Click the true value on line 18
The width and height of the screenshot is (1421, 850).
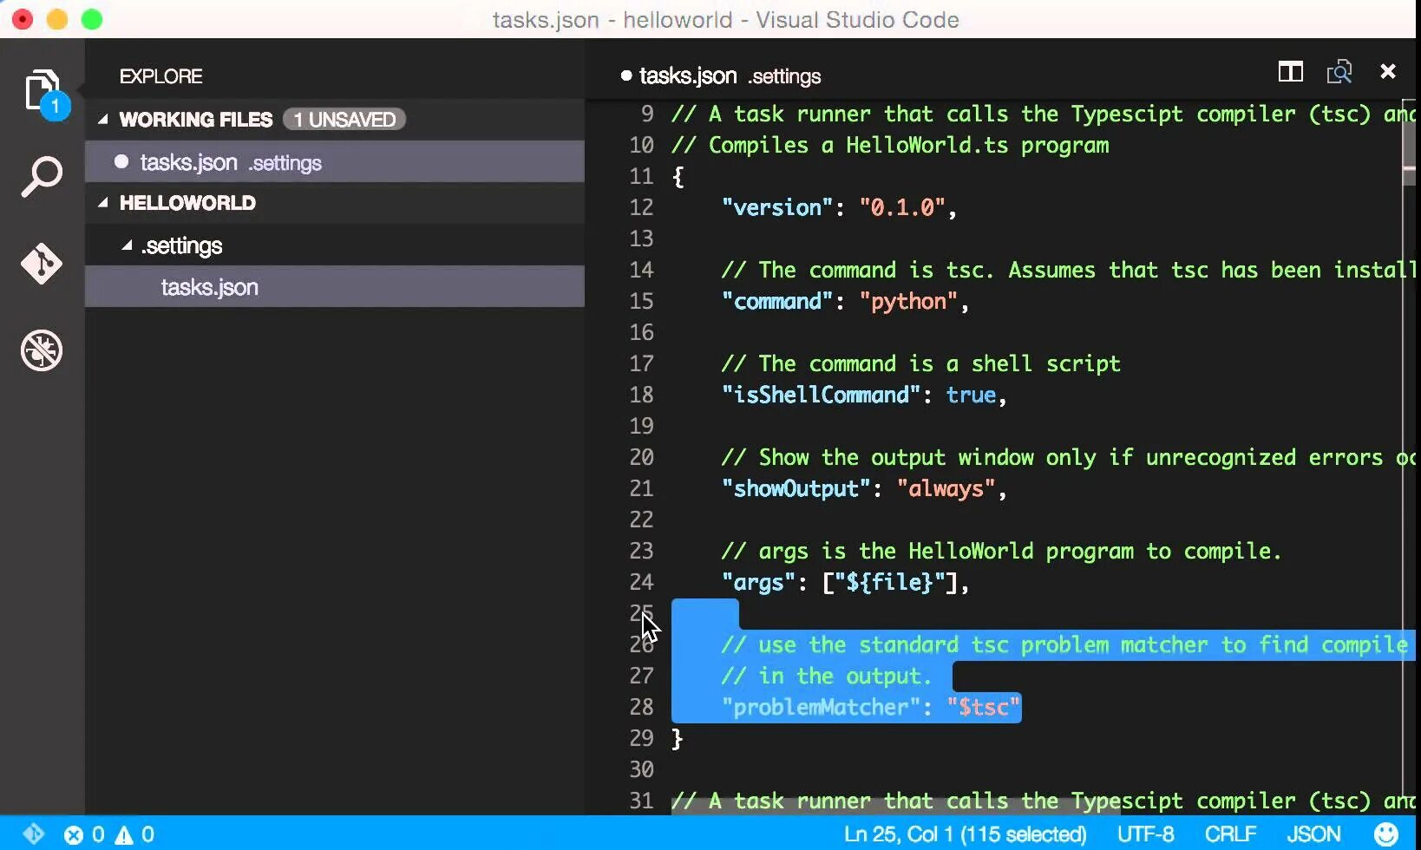point(971,395)
